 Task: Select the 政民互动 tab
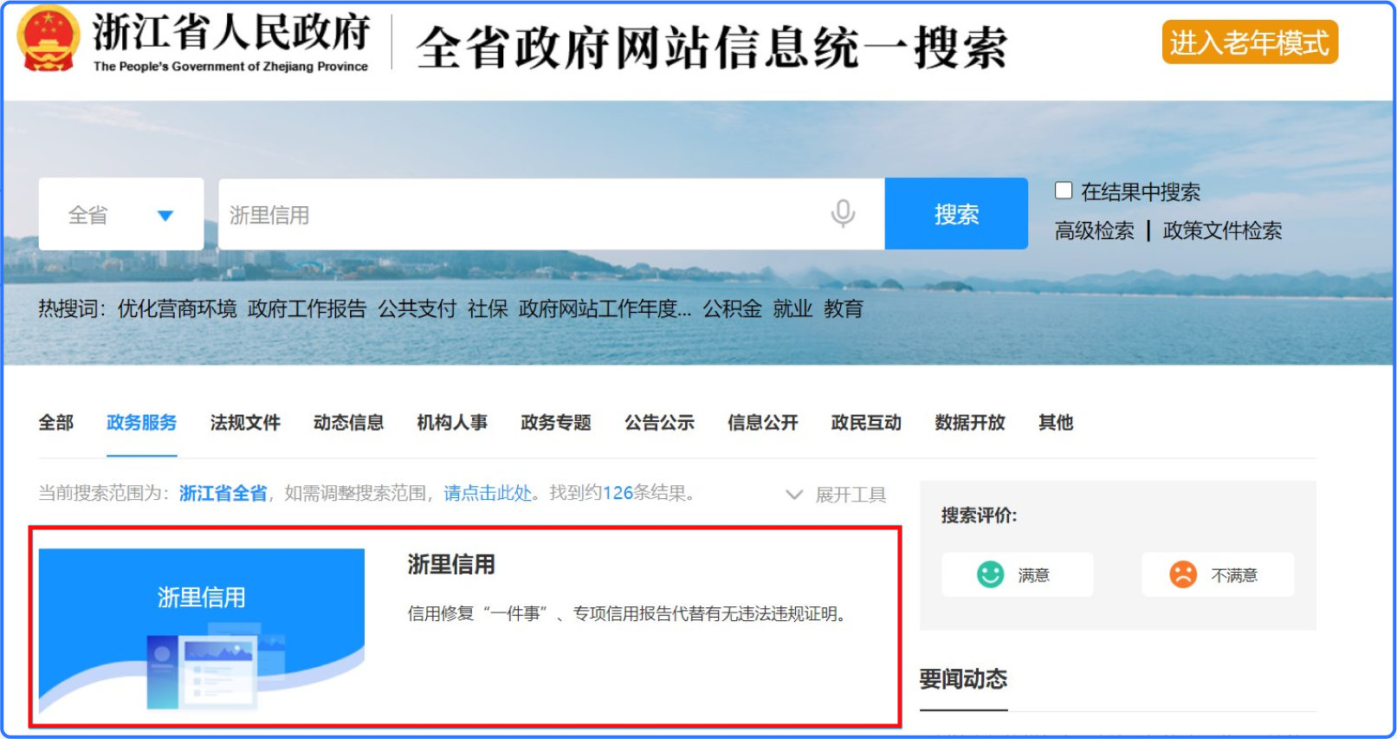[x=866, y=423]
